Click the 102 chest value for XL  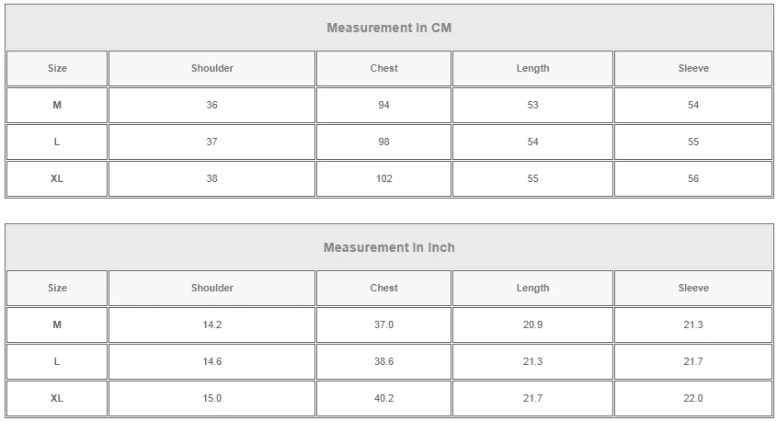pyautogui.click(x=384, y=178)
